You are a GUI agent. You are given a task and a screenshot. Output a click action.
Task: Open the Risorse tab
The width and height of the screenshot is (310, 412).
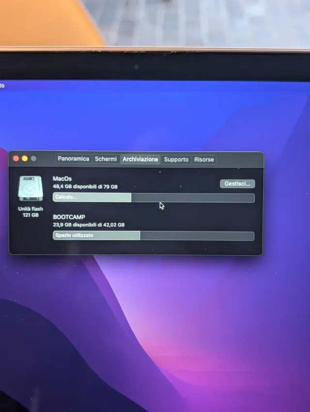204,159
